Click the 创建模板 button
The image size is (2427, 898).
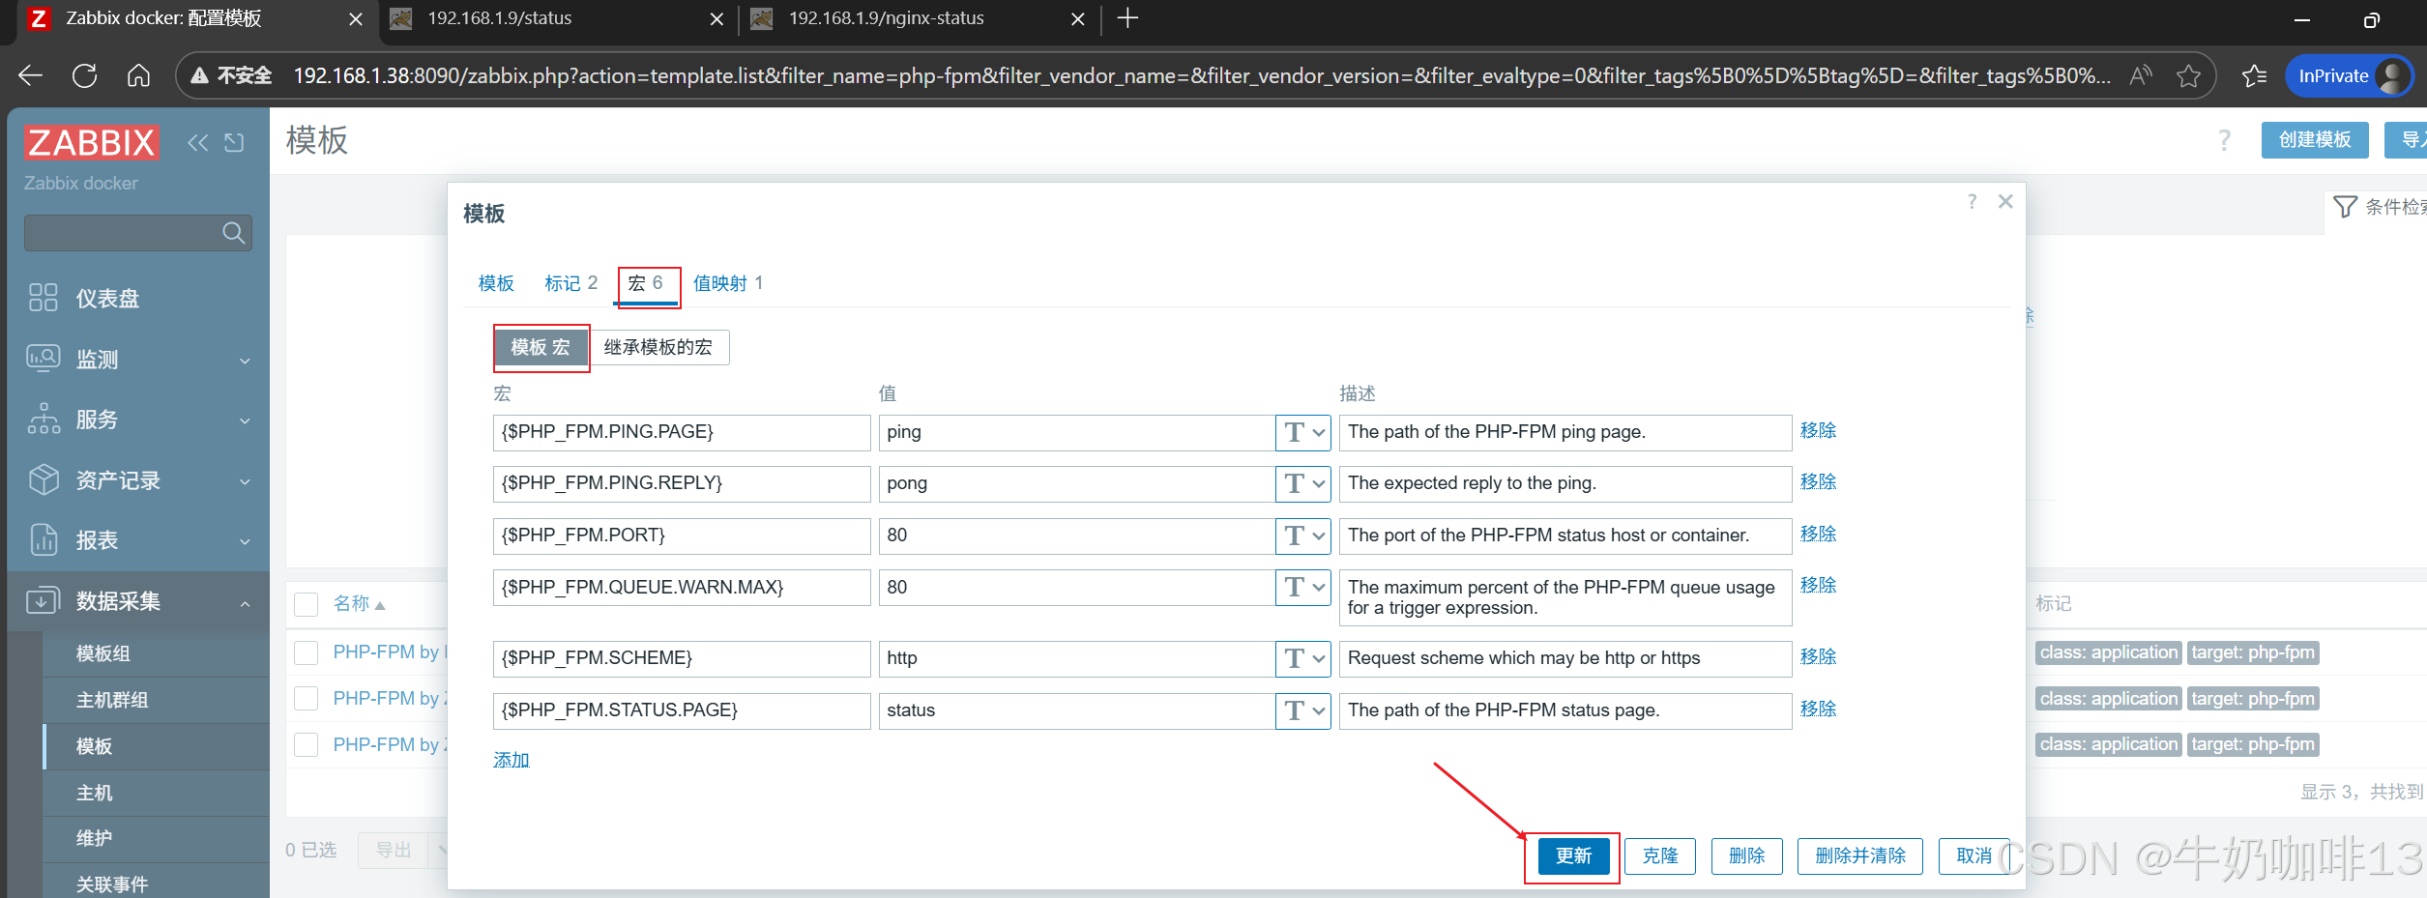click(2315, 140)
